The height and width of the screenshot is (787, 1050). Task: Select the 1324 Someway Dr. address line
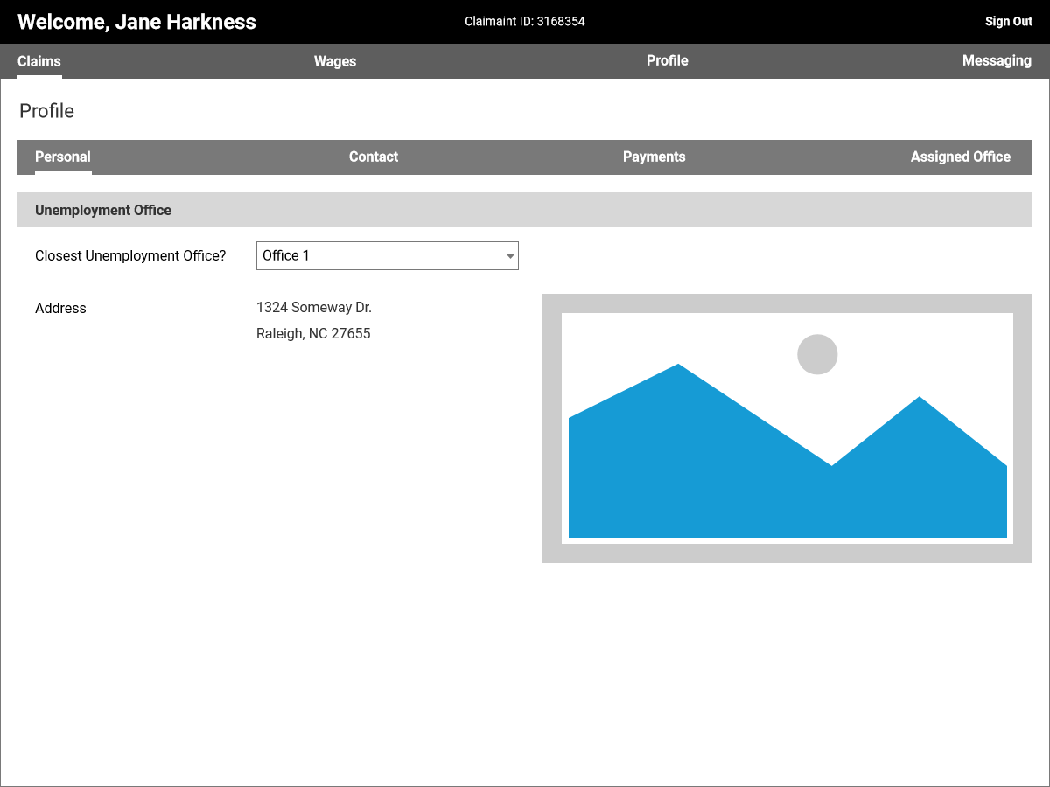314,308
